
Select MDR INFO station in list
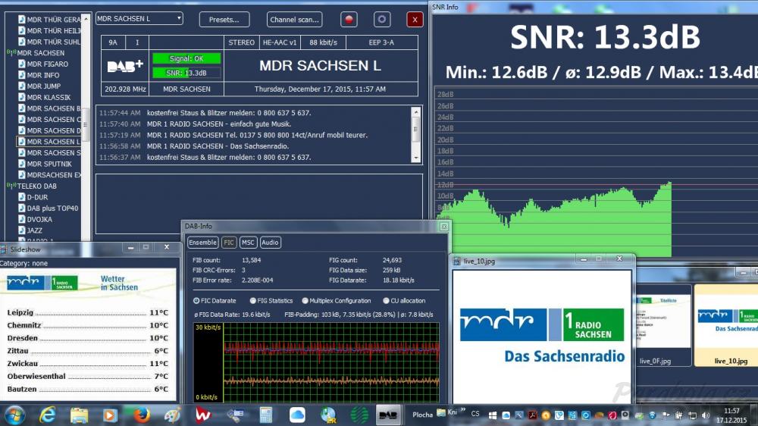click(43, 75)
